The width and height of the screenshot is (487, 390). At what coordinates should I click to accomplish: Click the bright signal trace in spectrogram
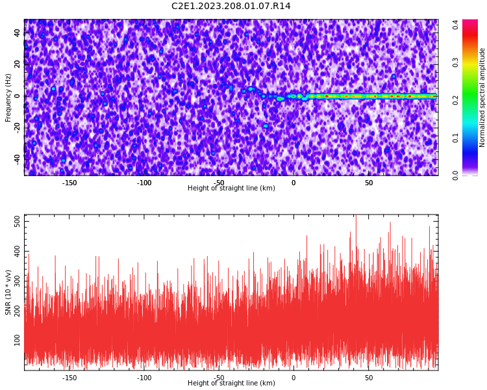[x=371, y=96]
